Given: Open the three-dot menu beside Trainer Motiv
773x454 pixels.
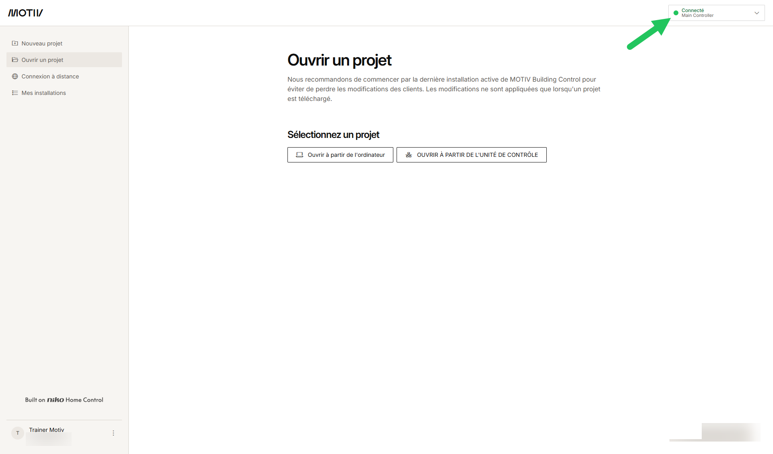Looking at the screenshot, I should (x=114, y=433).
